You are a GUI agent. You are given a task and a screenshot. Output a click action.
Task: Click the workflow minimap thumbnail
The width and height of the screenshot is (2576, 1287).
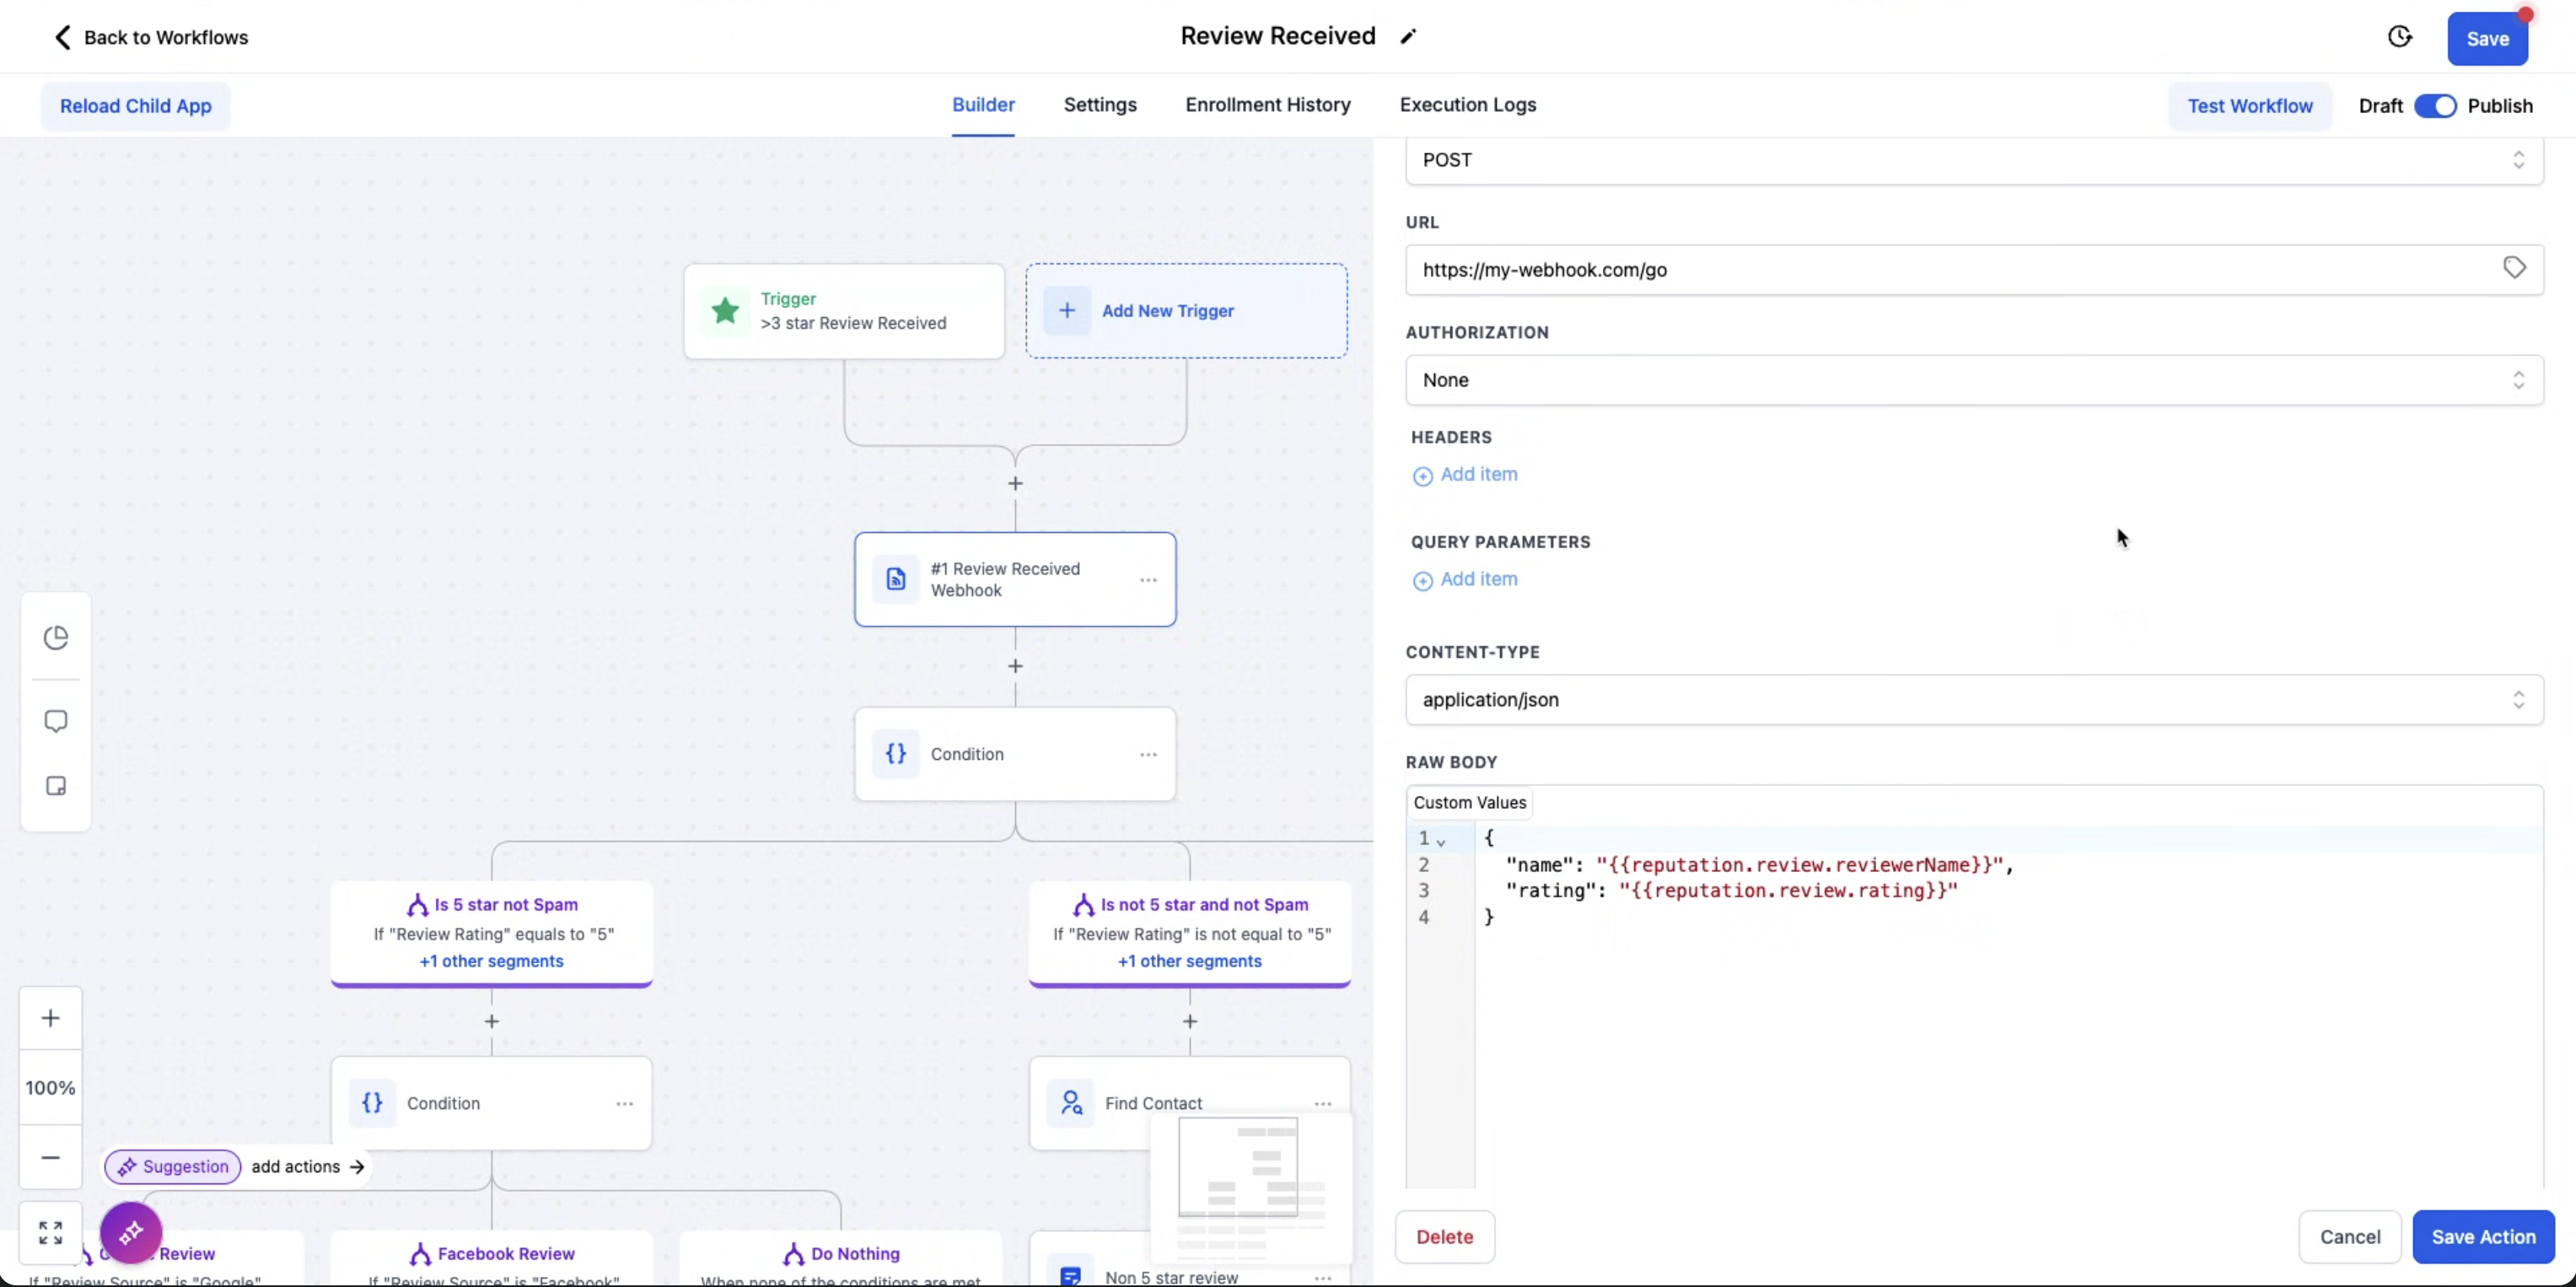[x=1250, y=1187]
